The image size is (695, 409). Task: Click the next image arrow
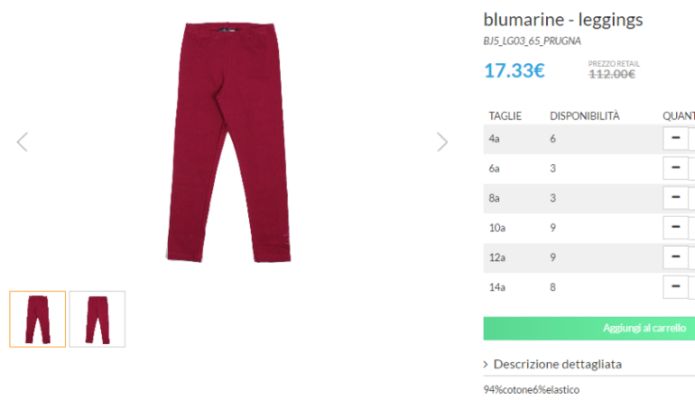(x=441, y=141)
